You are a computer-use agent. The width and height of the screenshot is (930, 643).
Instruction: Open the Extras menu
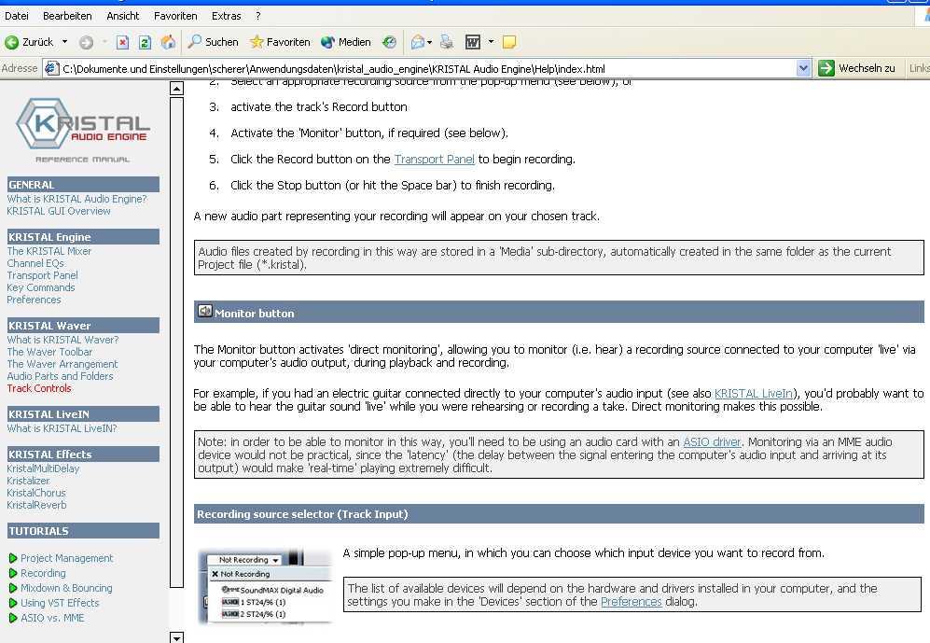(x=227, y=16)
